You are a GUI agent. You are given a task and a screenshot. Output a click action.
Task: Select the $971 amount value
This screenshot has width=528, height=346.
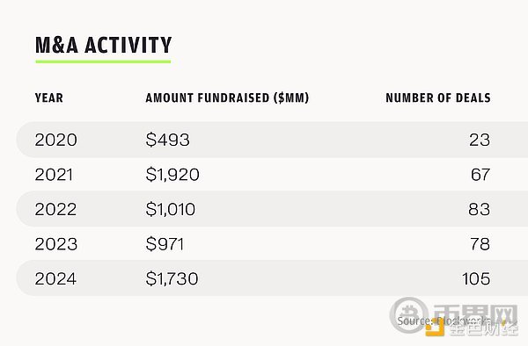pos(165,244)
